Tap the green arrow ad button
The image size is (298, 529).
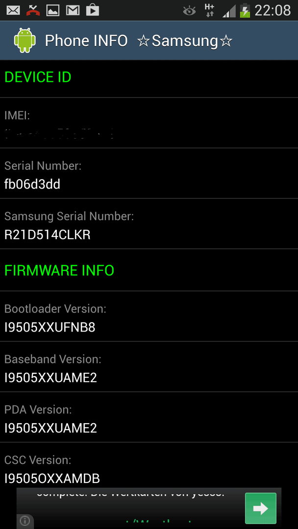261,508
